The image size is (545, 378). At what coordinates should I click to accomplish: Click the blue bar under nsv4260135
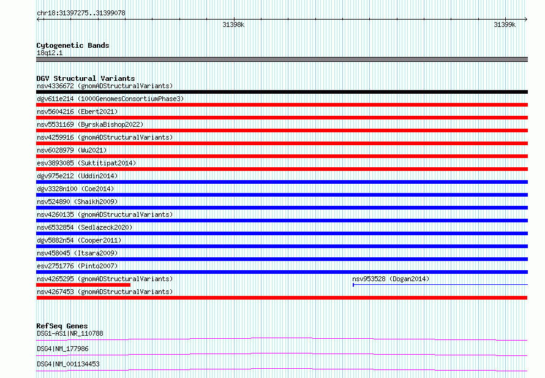coord(282,221)
